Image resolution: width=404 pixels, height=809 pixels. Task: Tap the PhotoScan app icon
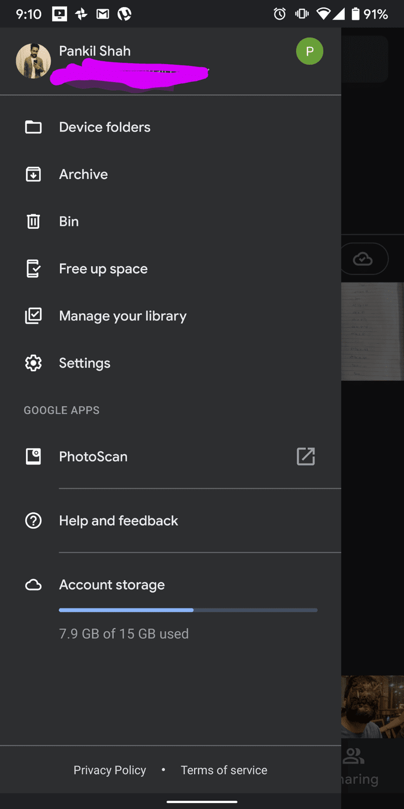[33, 457]
